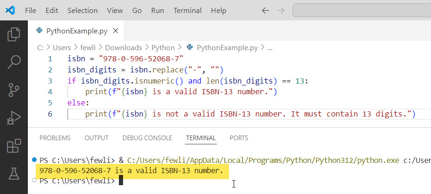
Task: Click the VS Code logo icon
Action: 10,10
